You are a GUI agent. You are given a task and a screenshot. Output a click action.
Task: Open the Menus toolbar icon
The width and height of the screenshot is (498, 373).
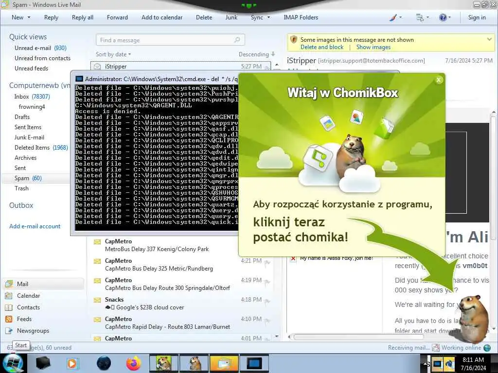[420, 18]
